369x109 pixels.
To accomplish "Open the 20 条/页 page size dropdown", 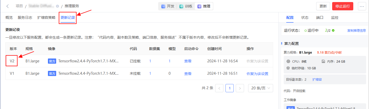I will [x=261, y=88].
